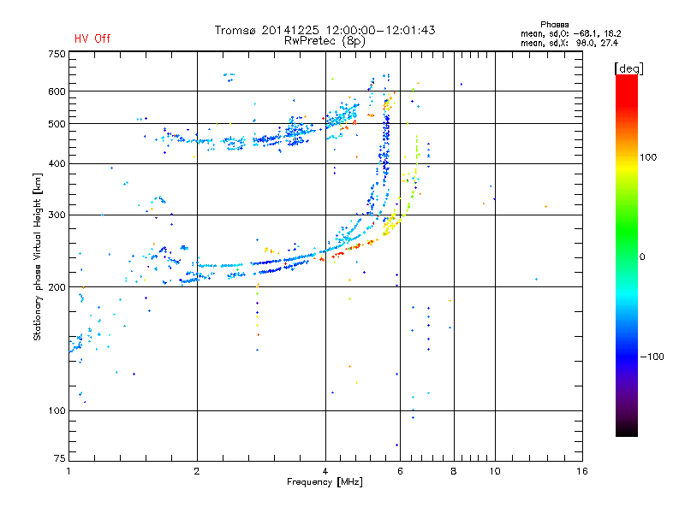Viewport: 685px width, 513px height.
Task: Click the y-axis '75' tick label
Action: point(60,458)
